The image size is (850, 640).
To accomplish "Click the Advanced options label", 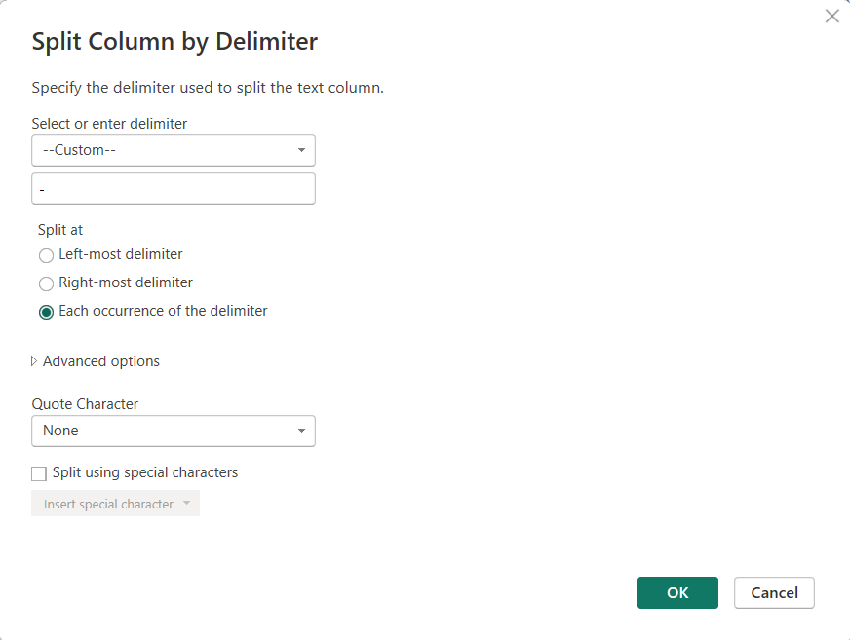I will [101, 361].
